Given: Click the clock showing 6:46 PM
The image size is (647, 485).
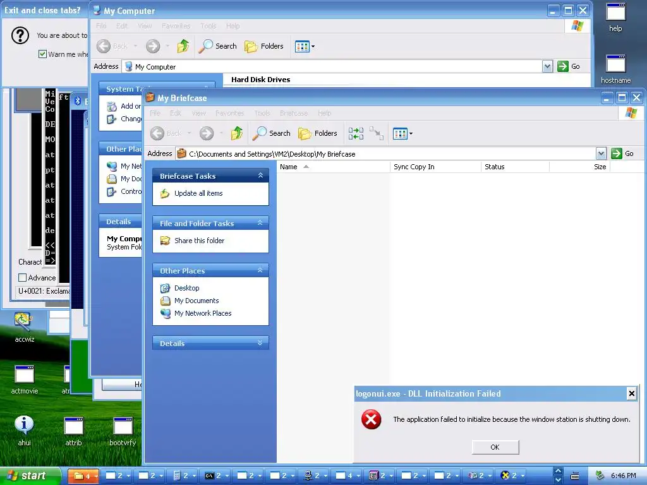Looking at the screenshot, I should [623, 476].
